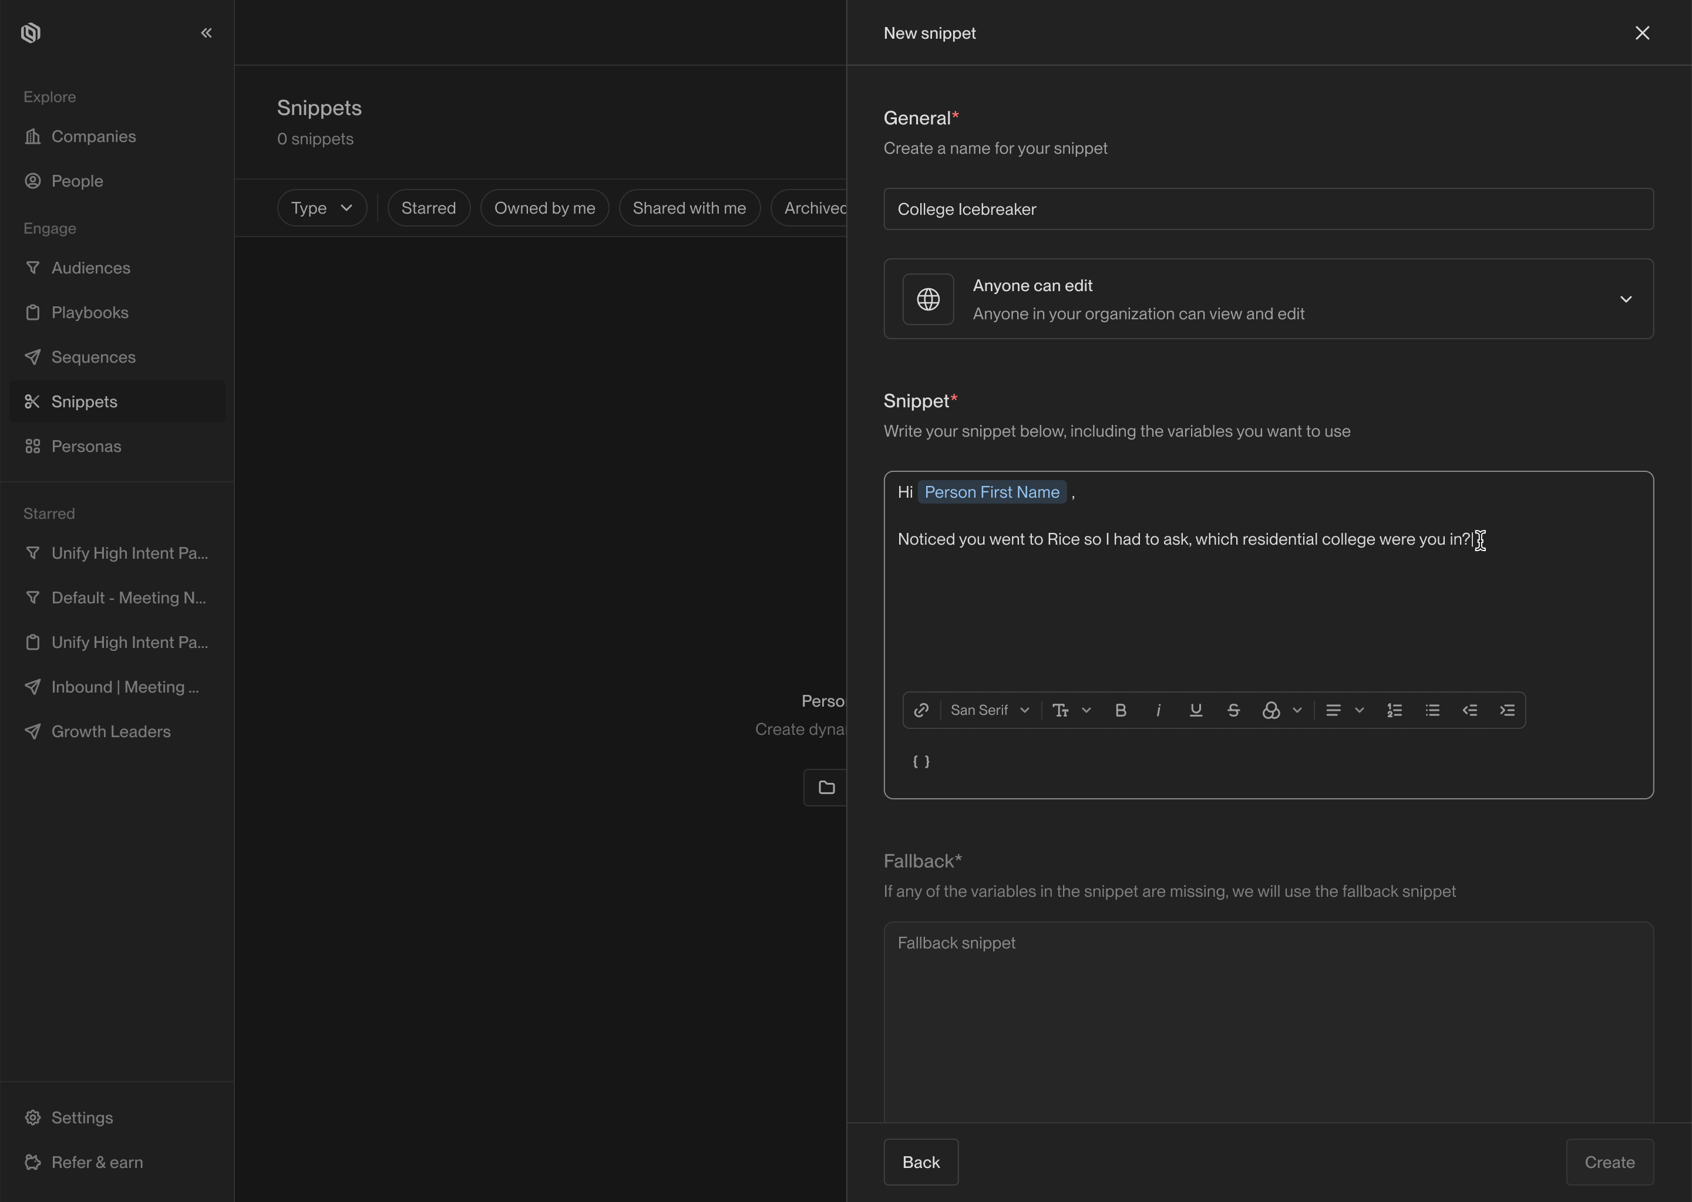Open Playbooks from the sidebar

coord(90,312)
